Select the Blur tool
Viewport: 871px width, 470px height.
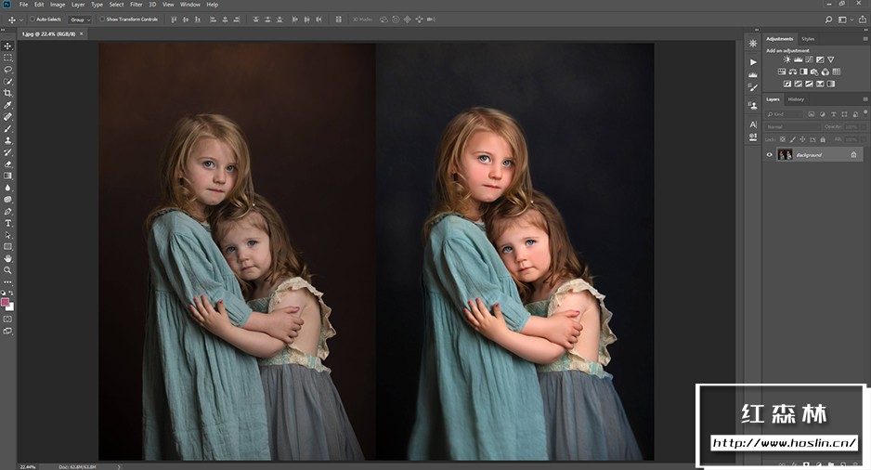pos(7,188)
